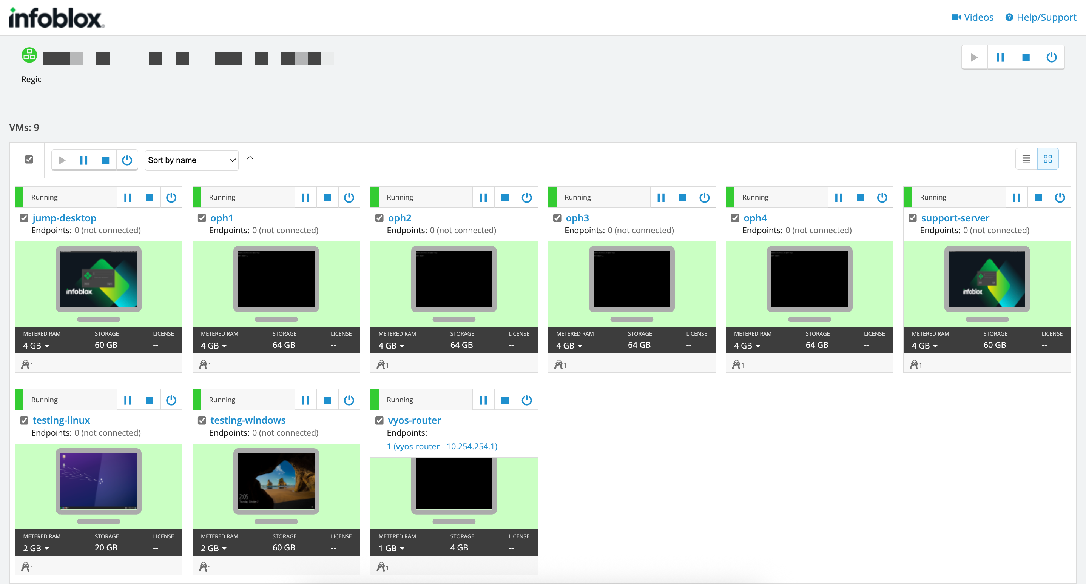Pause the jump-desktop VM

[128, 197]
